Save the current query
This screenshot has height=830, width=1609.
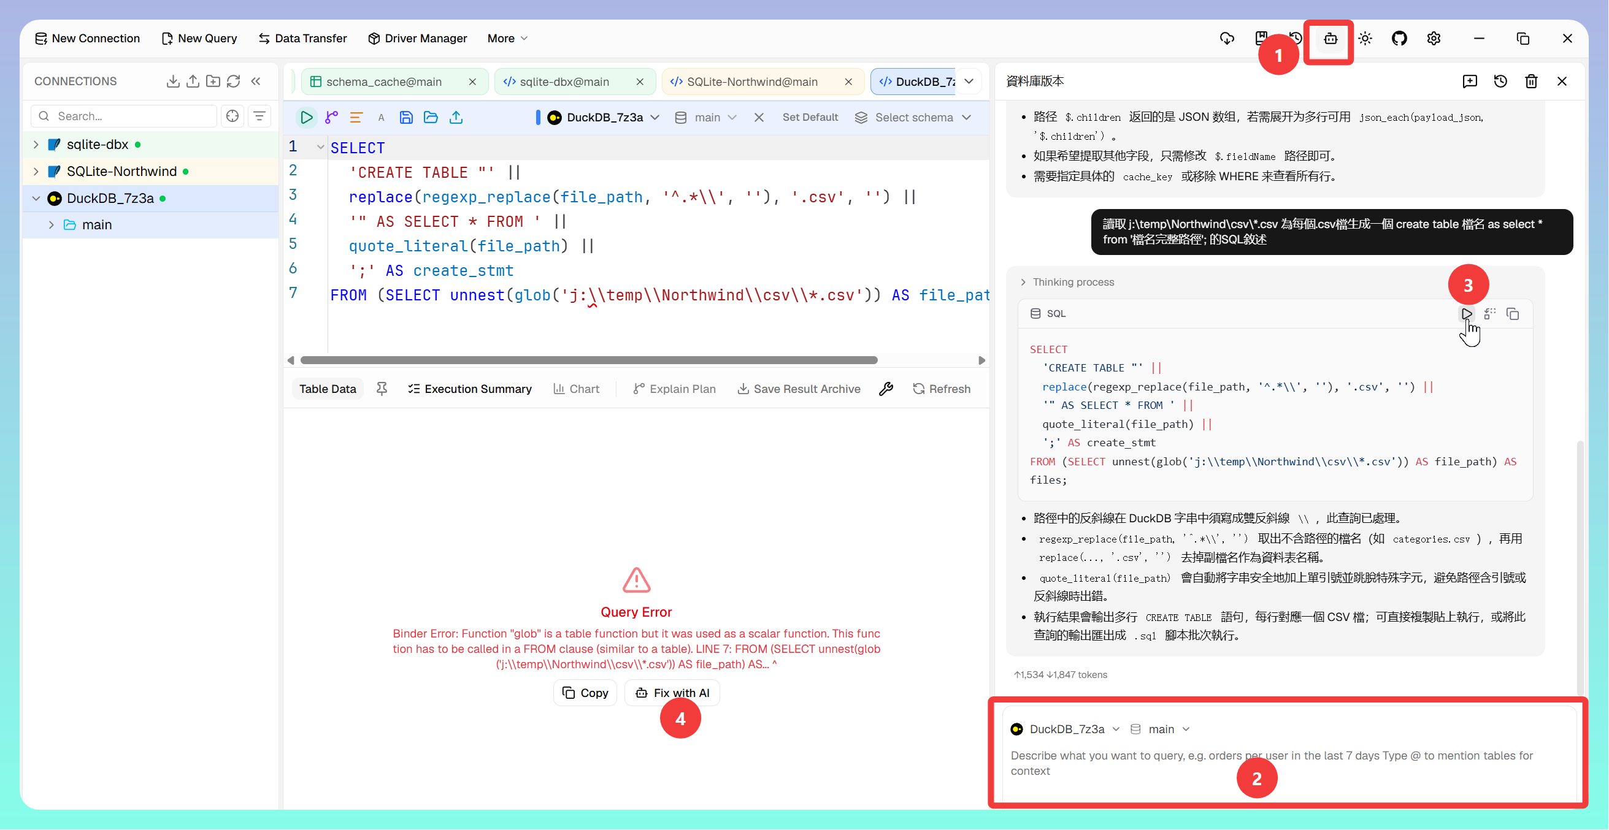pos(406,117)
